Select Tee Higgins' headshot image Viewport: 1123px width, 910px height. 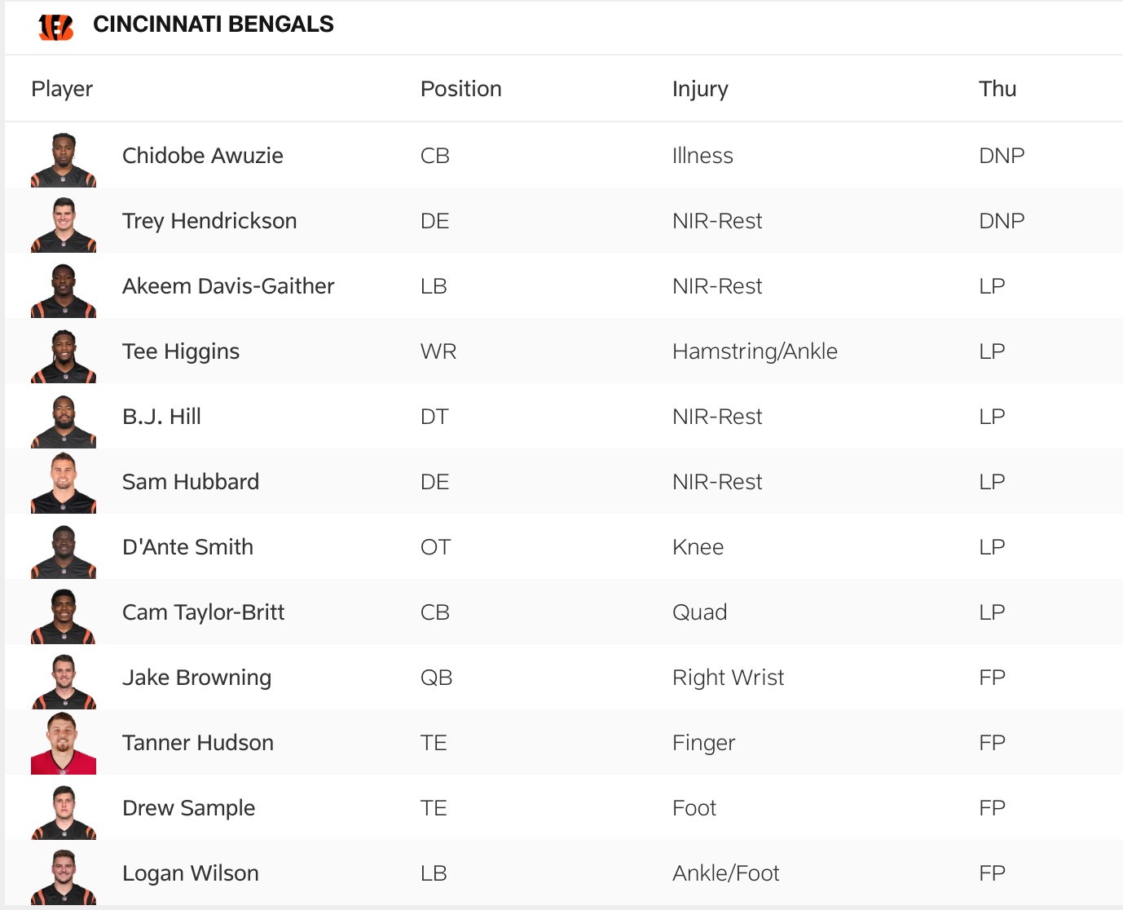[64, 356]
